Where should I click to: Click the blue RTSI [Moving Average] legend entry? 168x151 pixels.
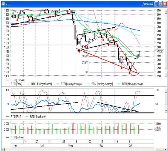coord(69,84)
